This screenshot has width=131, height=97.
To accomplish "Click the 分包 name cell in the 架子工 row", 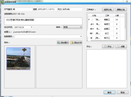I will 94,38.
